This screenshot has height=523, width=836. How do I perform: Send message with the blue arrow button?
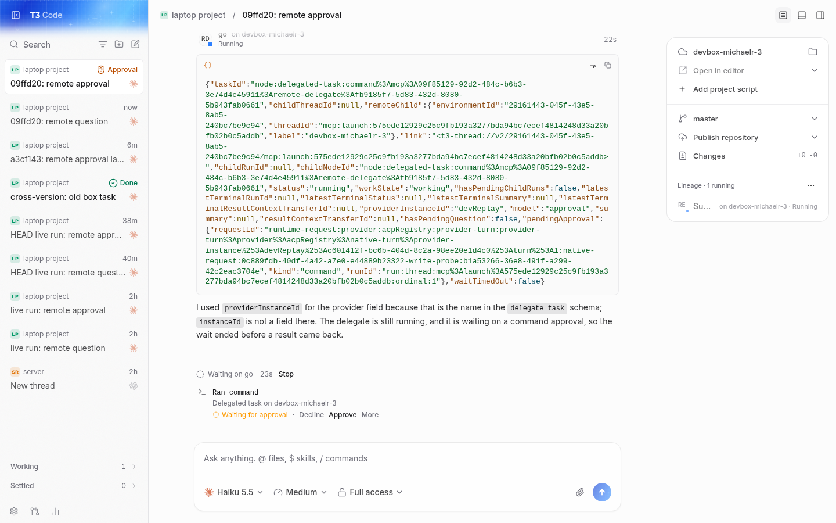pyautogui.click(x=602, y=492)
